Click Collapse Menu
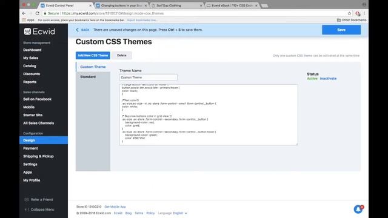Viewport: 388px width, 218px height. 39,210
